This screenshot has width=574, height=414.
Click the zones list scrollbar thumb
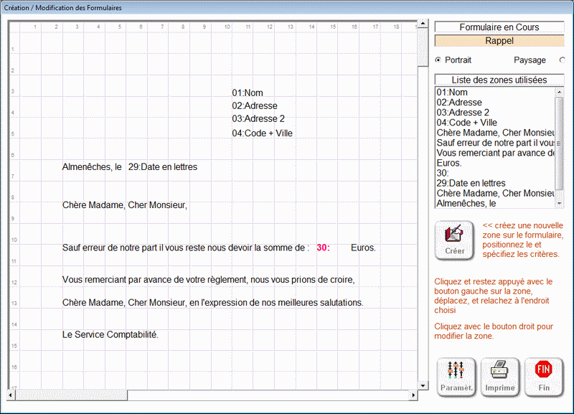pyautogui.click(x=560, y=144)
